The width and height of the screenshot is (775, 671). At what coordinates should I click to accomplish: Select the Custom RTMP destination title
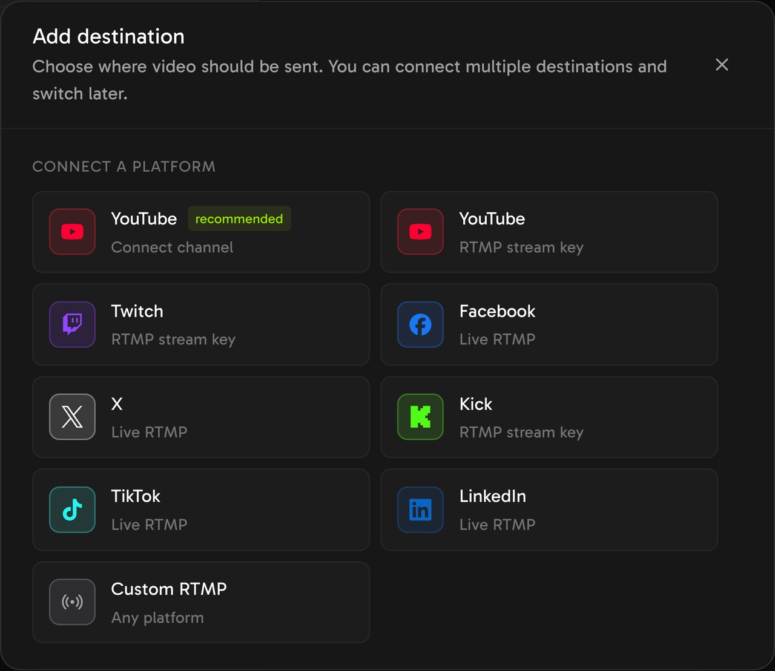[169, 589]
